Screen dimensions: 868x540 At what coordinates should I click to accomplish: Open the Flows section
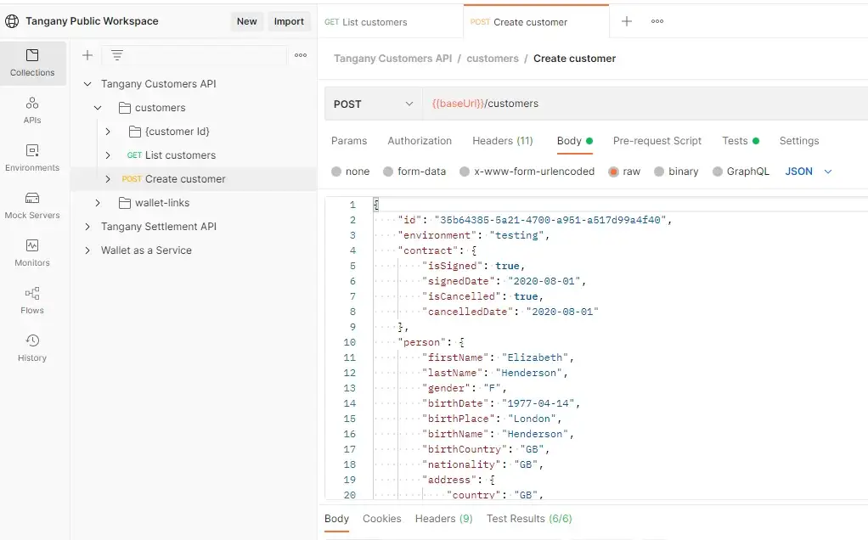[x=32, y=301]
